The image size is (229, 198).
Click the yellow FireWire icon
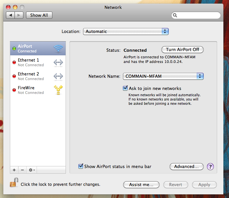[x=58, y=90]
